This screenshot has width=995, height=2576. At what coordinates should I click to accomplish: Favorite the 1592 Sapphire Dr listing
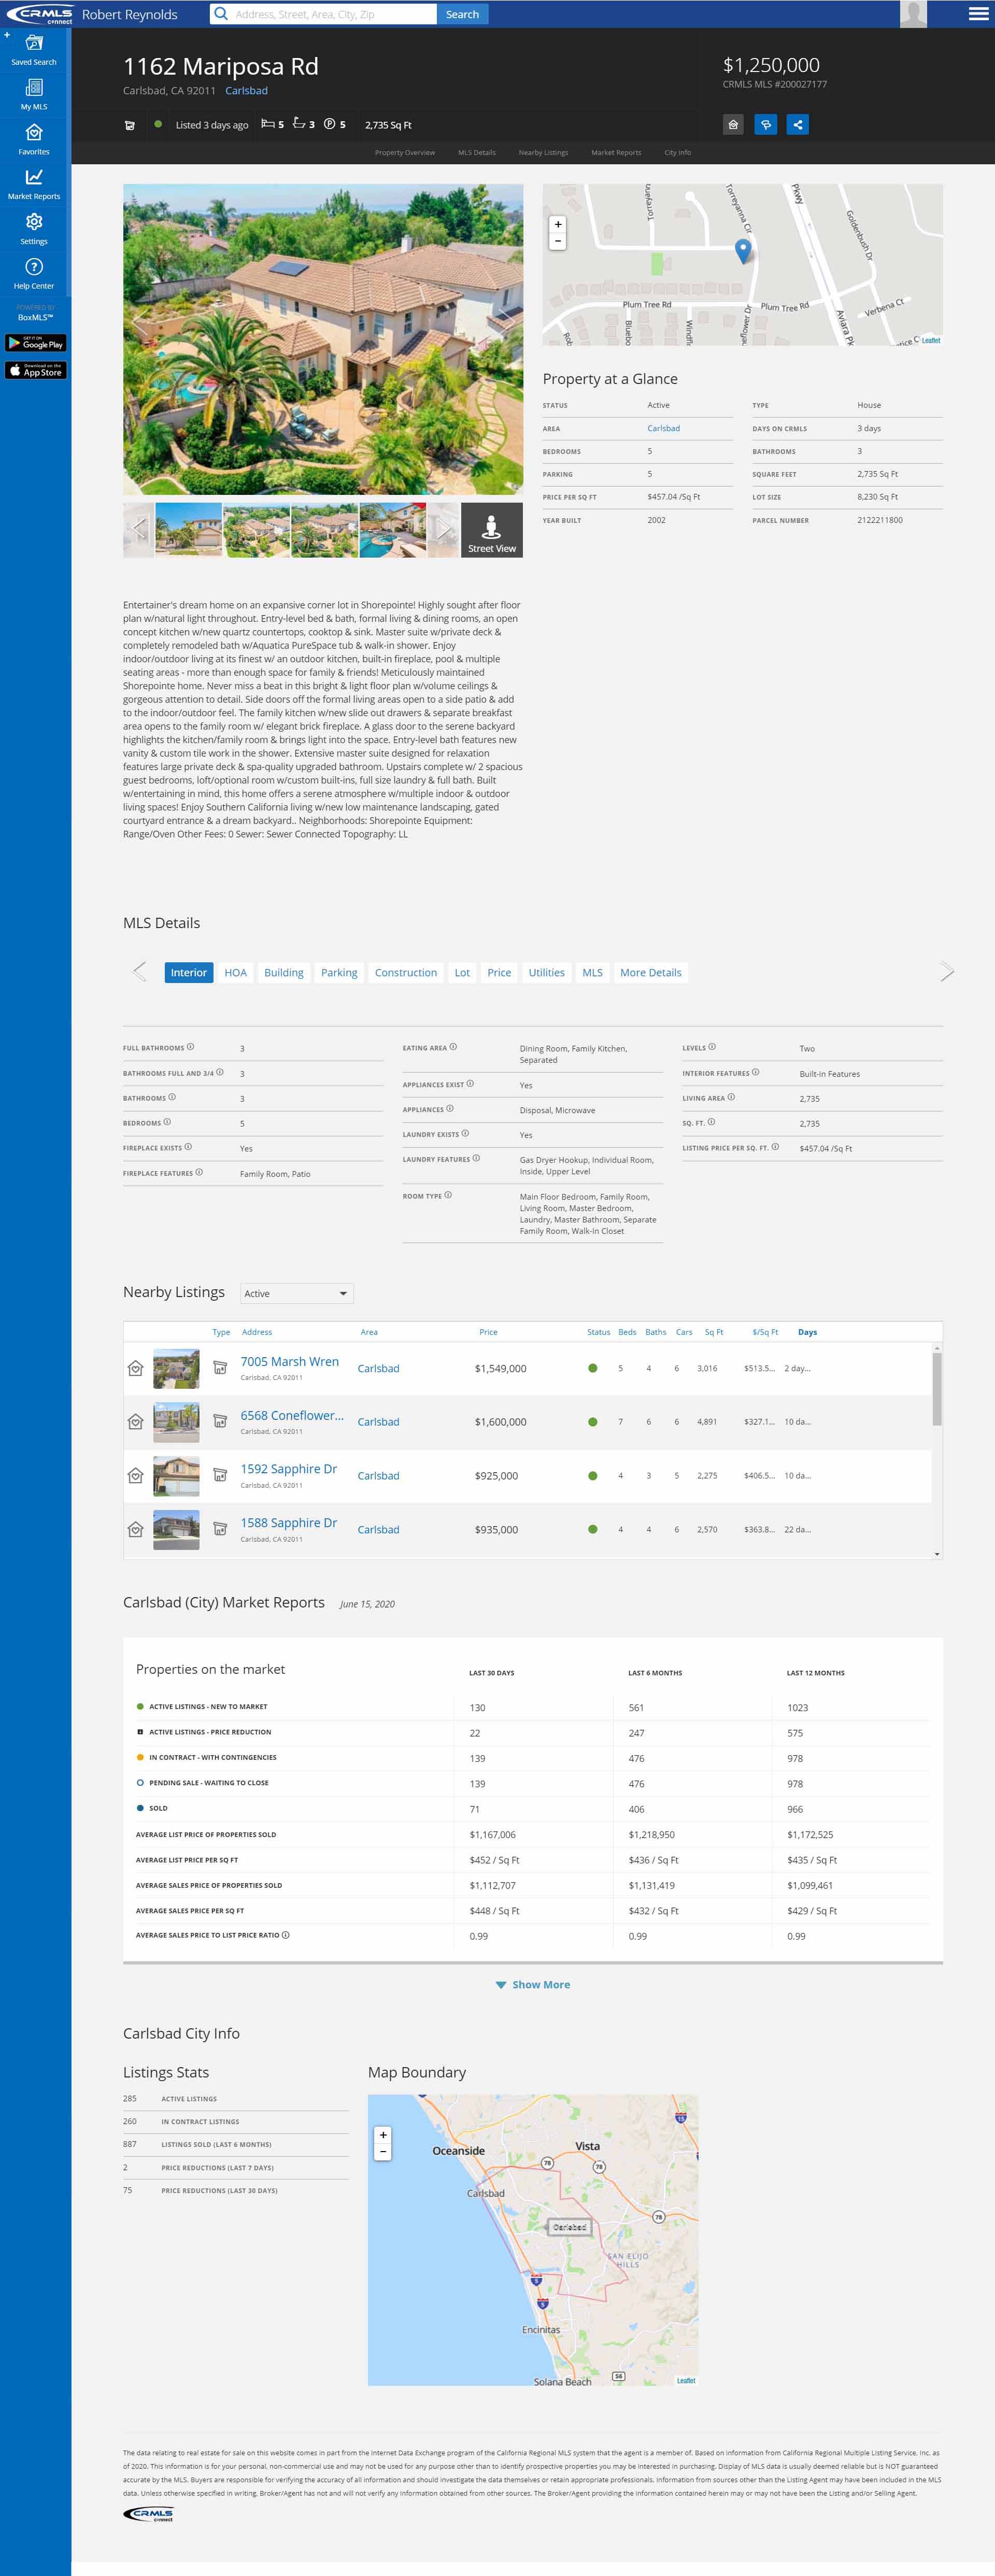136,1475
